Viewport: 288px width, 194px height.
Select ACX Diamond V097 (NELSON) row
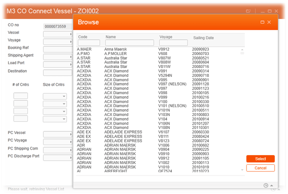138,84
